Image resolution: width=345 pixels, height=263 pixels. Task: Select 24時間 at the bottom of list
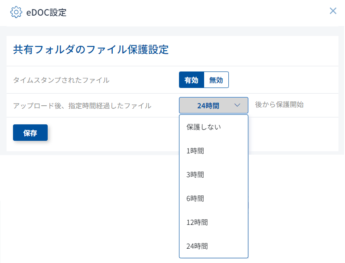click(x=197, y=246)
